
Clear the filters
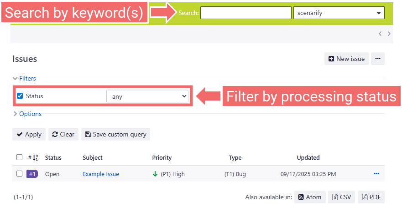coord(63,134)
